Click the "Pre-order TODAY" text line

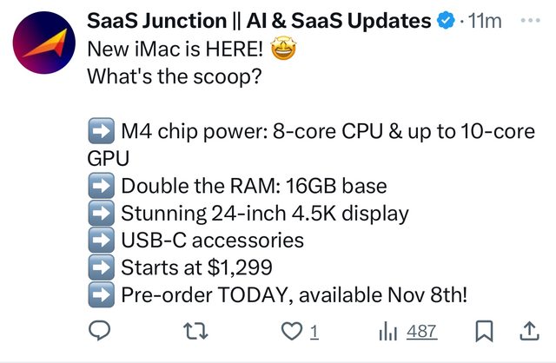coord(294,294)
